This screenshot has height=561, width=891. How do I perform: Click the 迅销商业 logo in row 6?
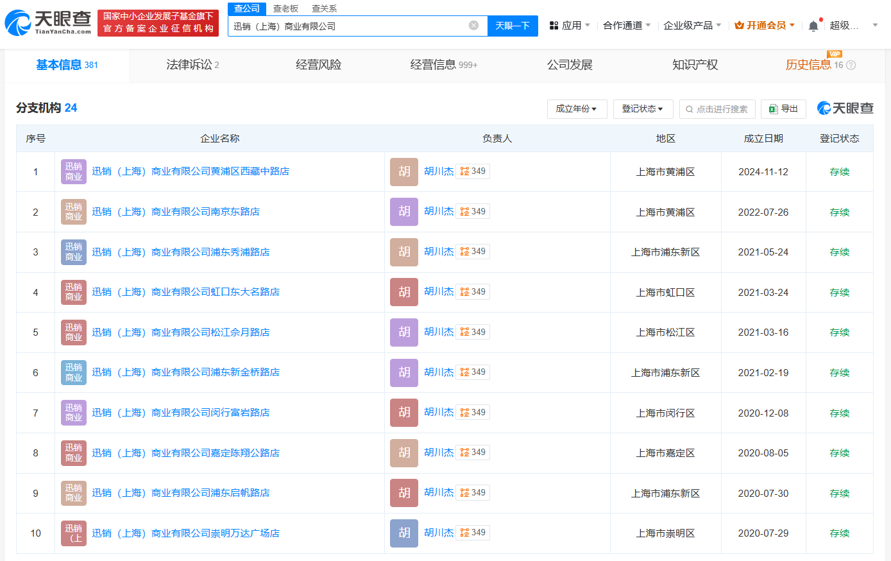pos(74,373)
